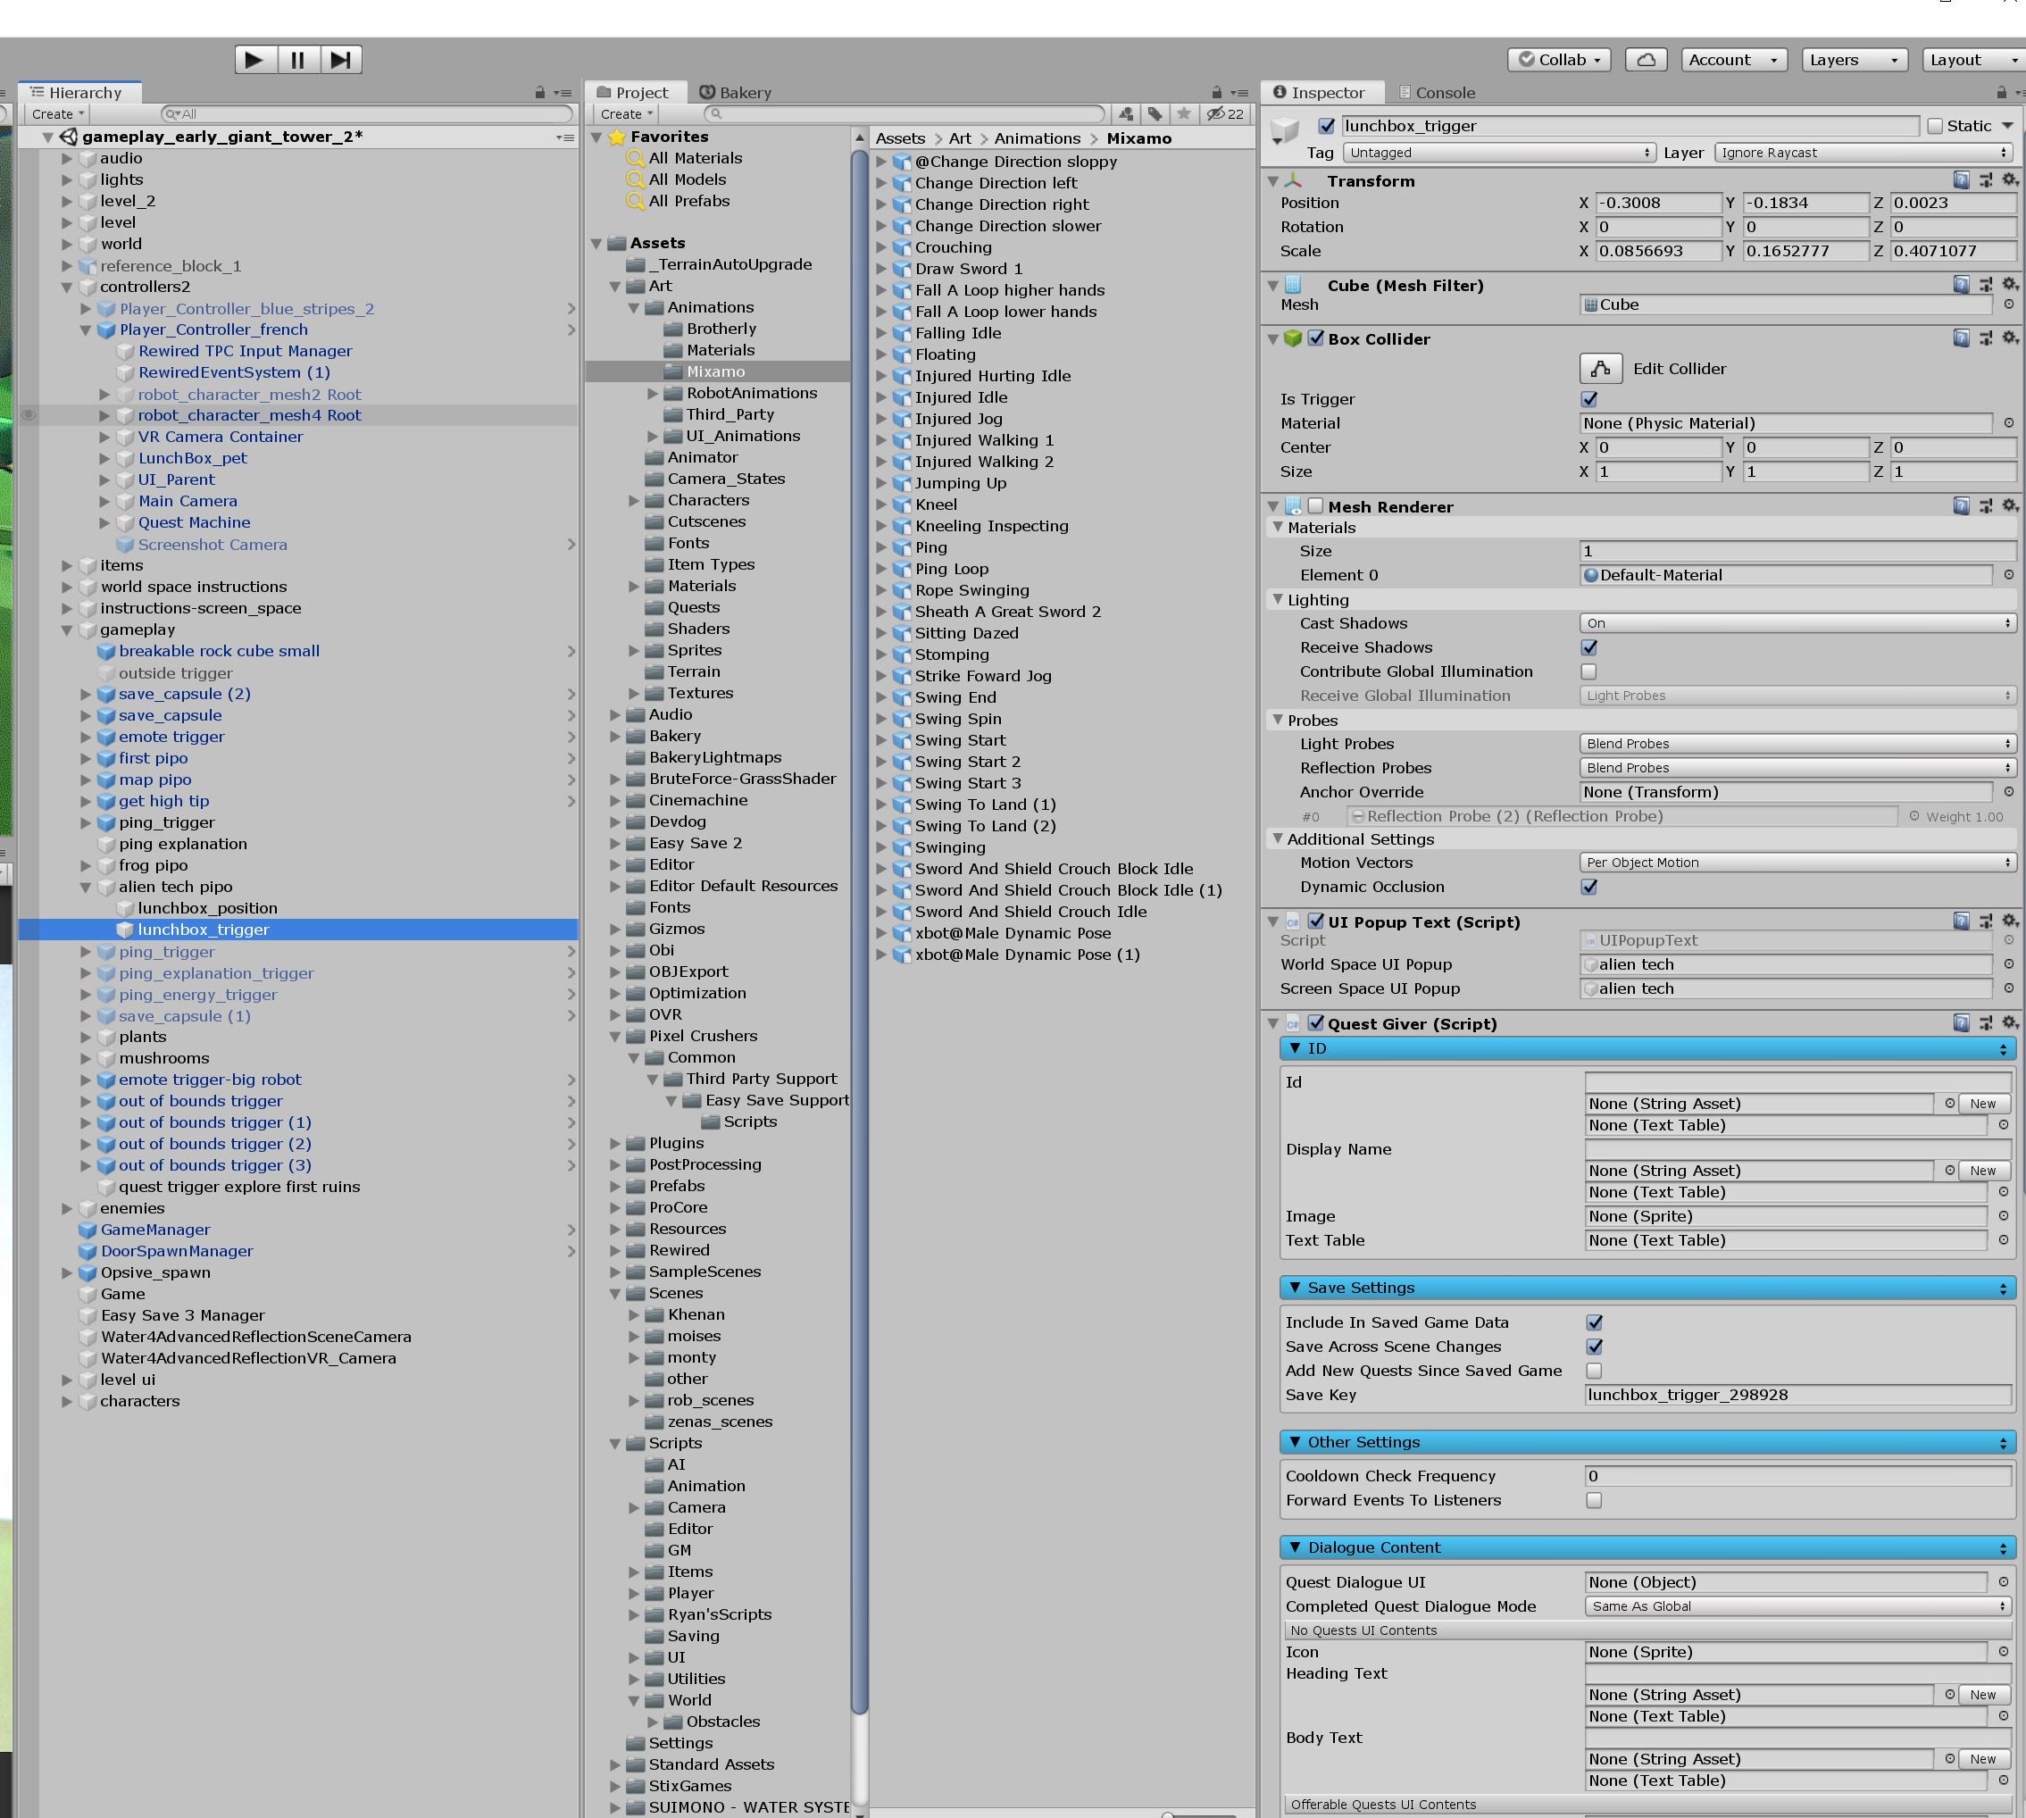The width and height of the screenshot is (2026, 1818).
Task: Open Default-Material object picker circle
Action: coord(2009,575)
